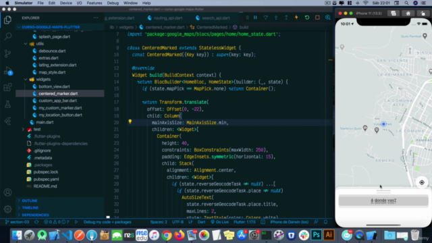Click Step Over in debug toolbar
Image resolution: width=432 pixels, height=243 pixels.
[265, 18]
